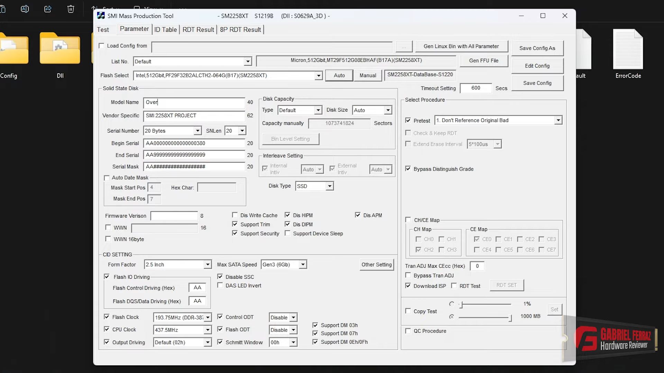This screenshot has width=664, height=373.
Task: Expand the Disk Capacity Type dropdown
Action: tap(318, 110)
